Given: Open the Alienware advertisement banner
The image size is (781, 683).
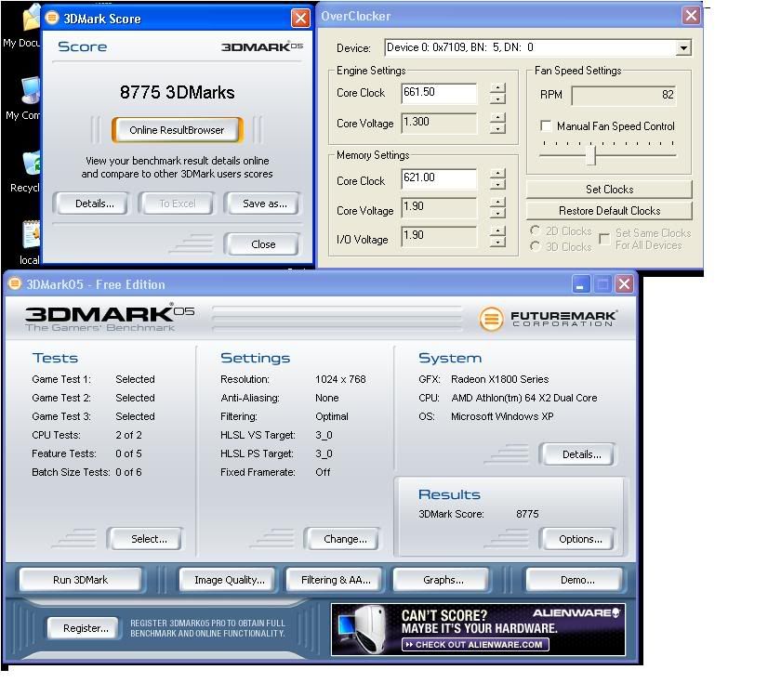Looking at the screenshot, I should pyautogui.click(x=478, y=629).
